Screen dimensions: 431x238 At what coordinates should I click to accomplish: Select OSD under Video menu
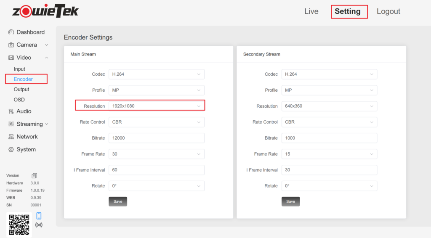coord(19,100)
